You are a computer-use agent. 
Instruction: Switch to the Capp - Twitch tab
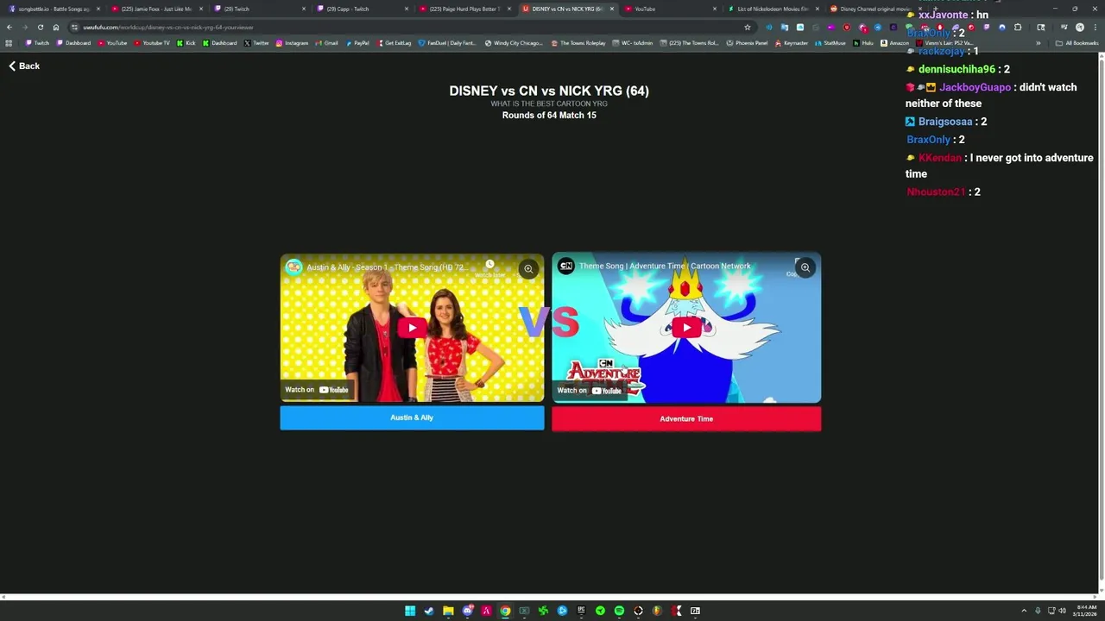point(361,9)
